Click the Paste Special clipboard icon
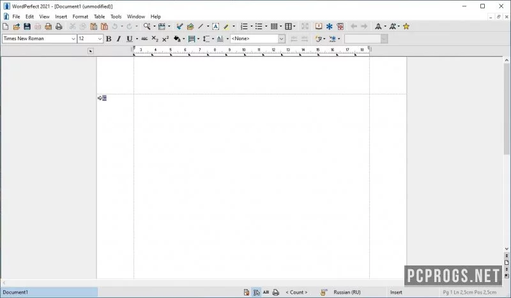This screenshot has height=298, width=511. tap(104, 27)
